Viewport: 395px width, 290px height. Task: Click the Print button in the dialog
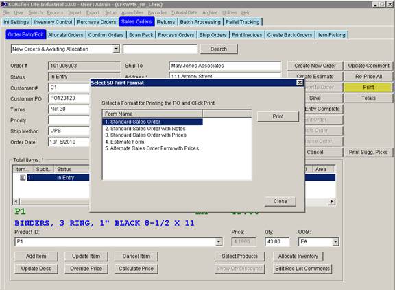point(278,116)
